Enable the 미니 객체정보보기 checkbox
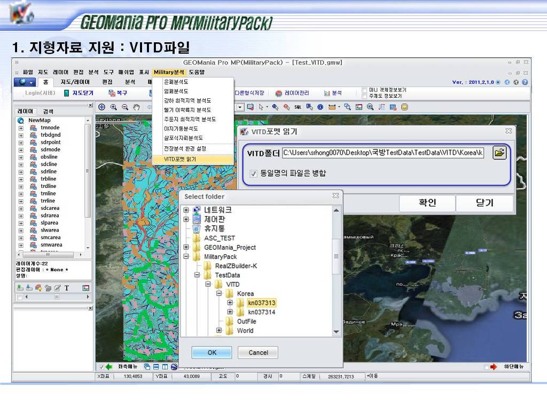Viewport: 547px width, 410px height. 364,90
